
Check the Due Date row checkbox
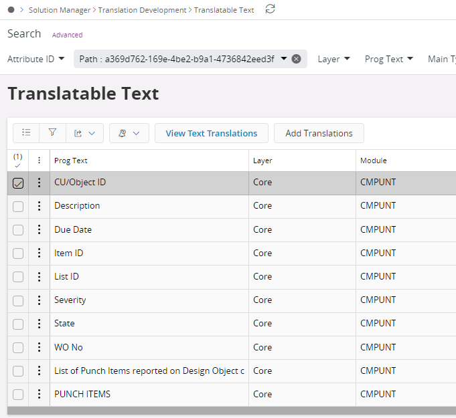18,230
